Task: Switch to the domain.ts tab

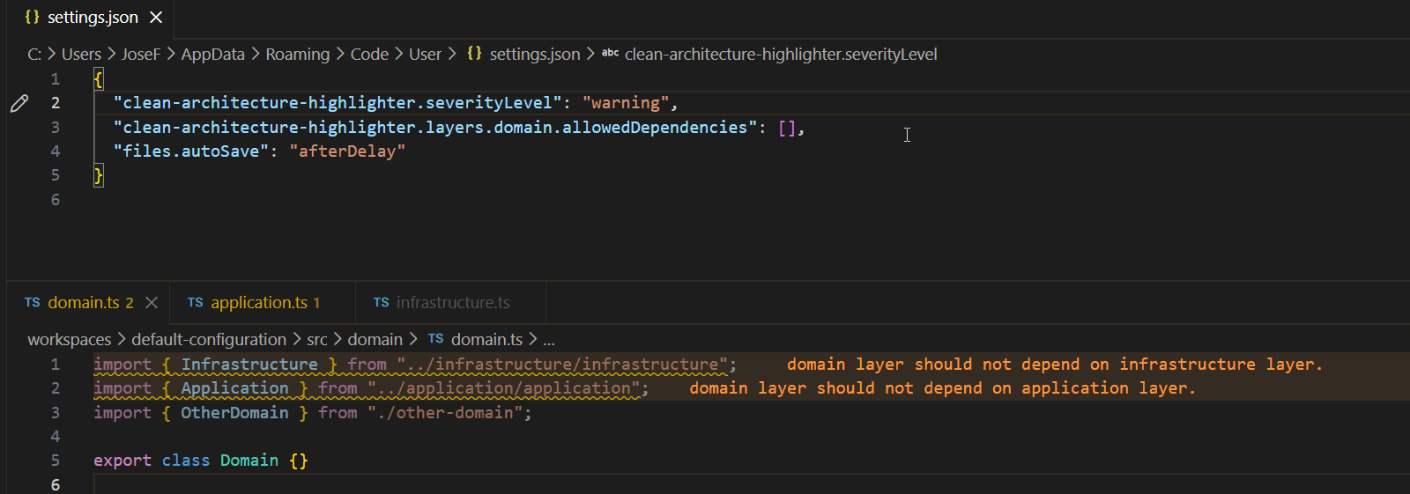Action: point(86,303)
